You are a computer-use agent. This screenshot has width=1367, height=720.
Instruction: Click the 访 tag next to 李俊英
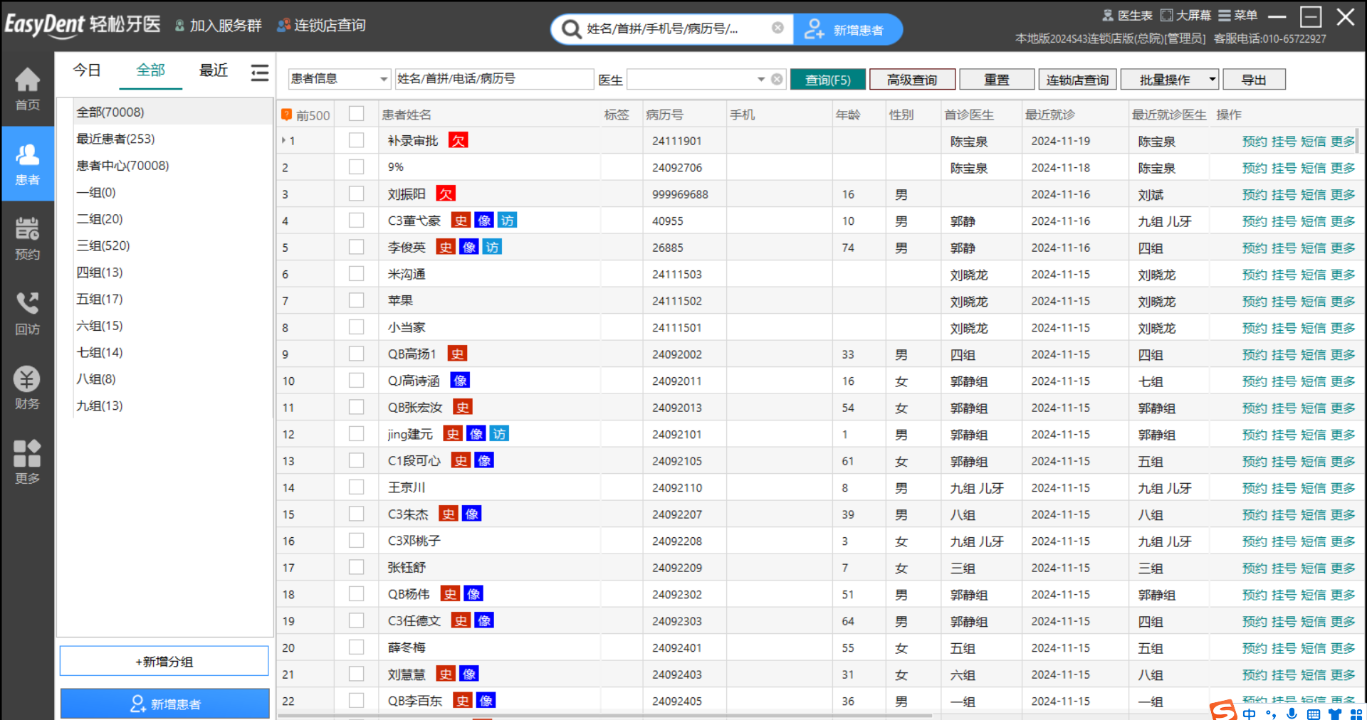pos(492,247)
